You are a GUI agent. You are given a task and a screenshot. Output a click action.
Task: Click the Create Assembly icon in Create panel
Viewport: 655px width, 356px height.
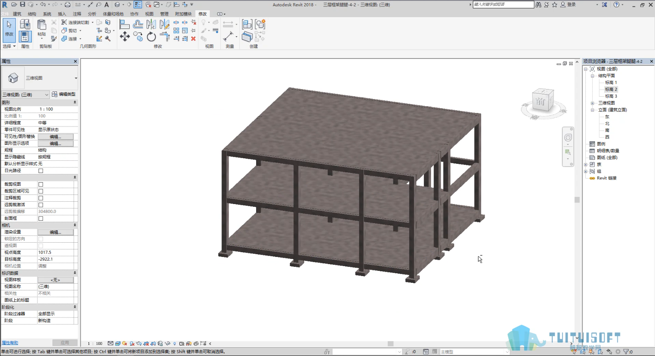[247, 24]
